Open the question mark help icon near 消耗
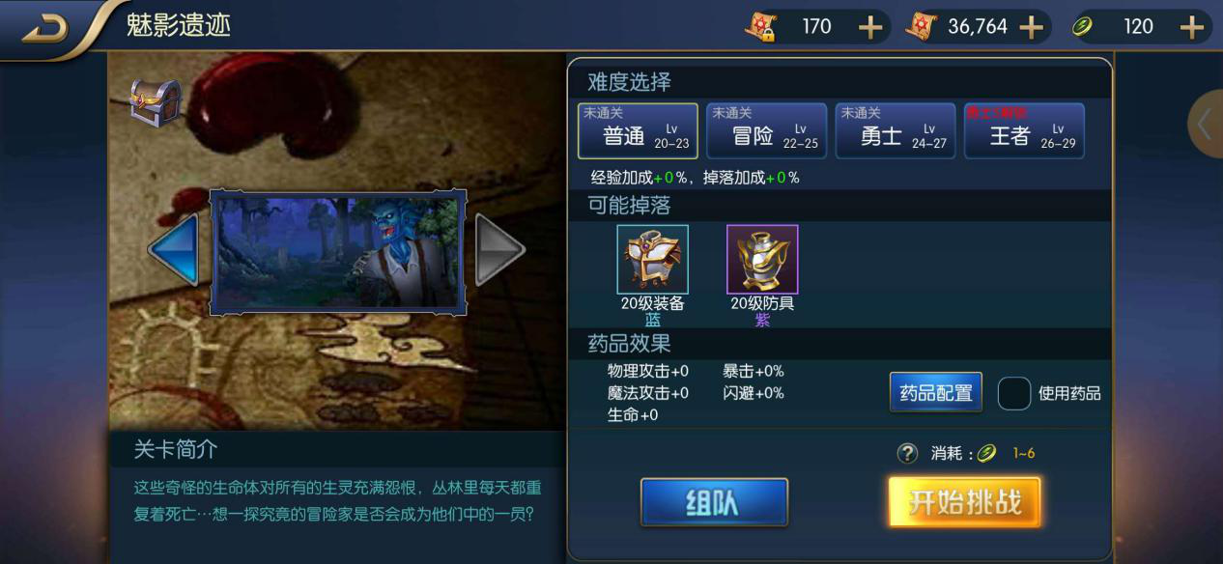1223x564 pixels. (906, 453)
